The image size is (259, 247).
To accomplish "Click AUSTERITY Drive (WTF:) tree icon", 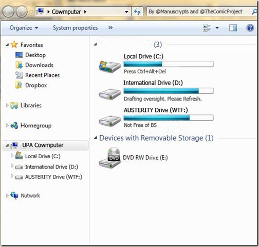I will point(19,177).
